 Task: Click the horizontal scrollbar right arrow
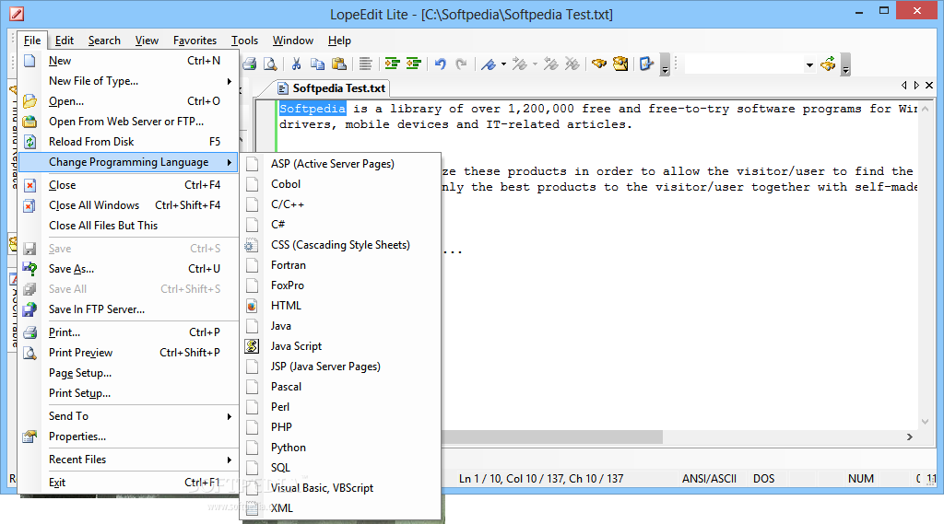click(x=910, y=437)
